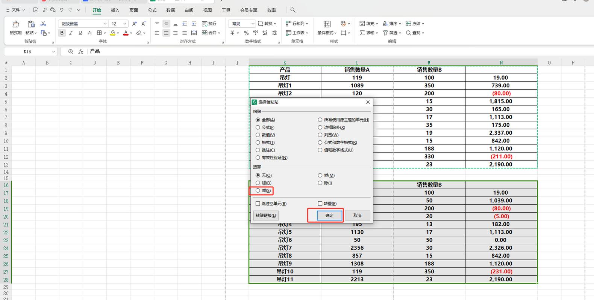
Task: Open the 文件 file menu
Action: (15, 10)
